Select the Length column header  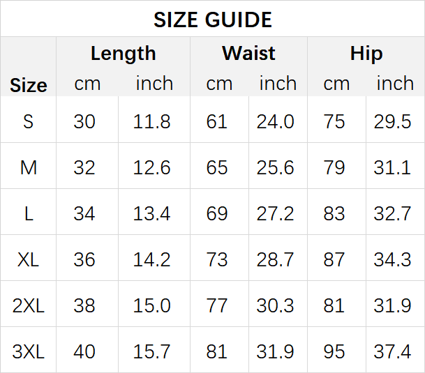tap(123, 54)
